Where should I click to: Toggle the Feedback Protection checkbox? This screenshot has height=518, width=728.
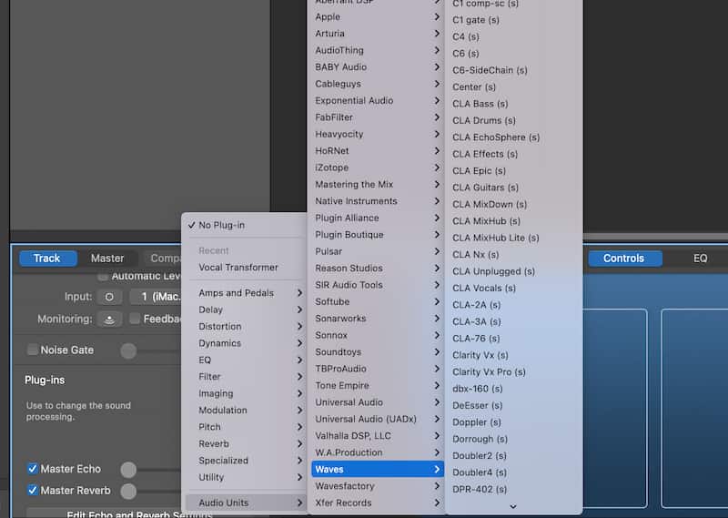pyautogui.click(x=135, y=319)
